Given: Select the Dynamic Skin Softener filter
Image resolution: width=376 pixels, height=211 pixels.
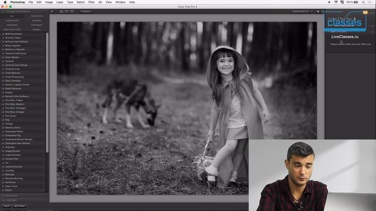Looking at the screenshot, I should [17, 96].
